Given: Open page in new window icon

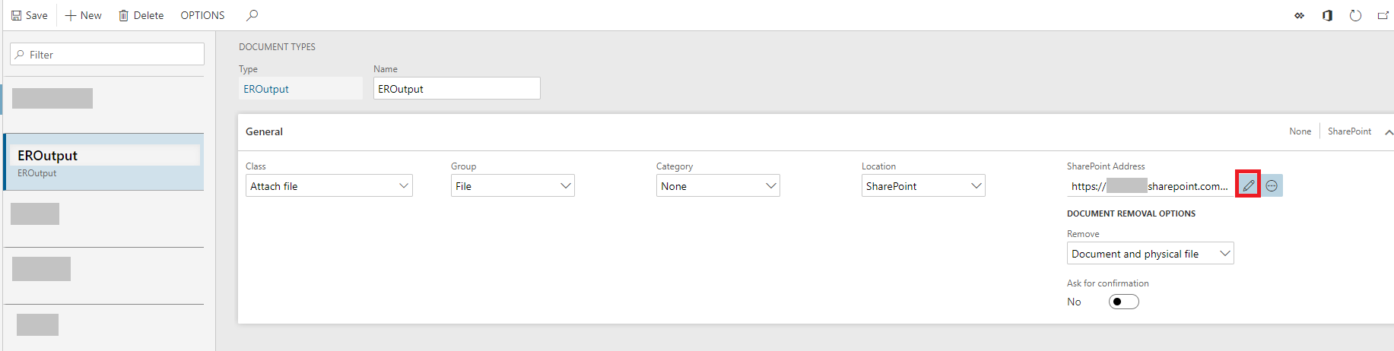Looking at the screenshot, I should (x=1383, y=15).
